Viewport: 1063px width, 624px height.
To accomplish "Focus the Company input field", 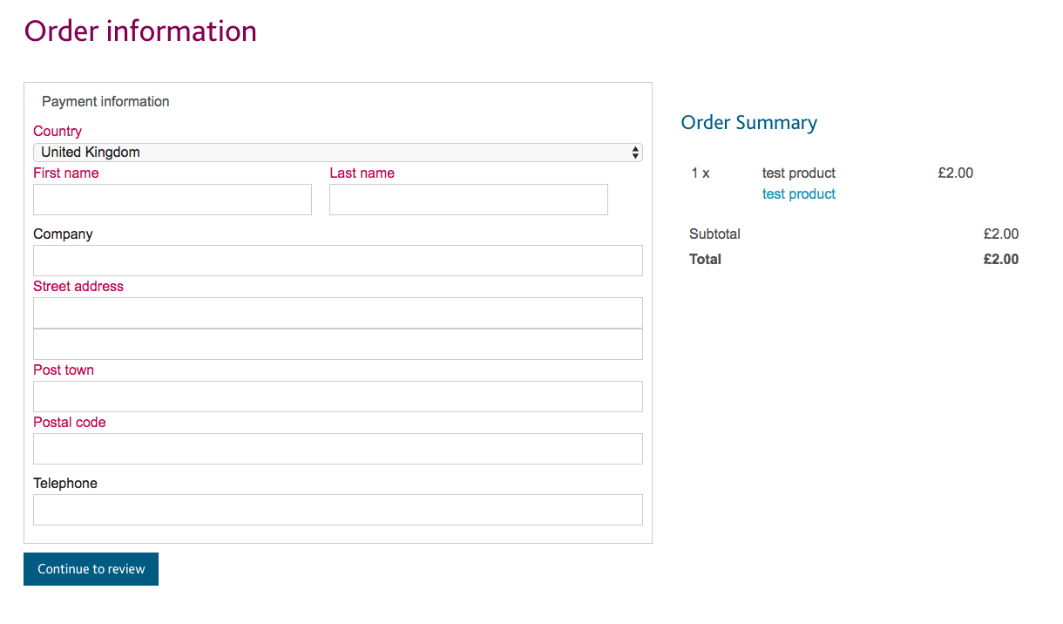I will 337,261.
